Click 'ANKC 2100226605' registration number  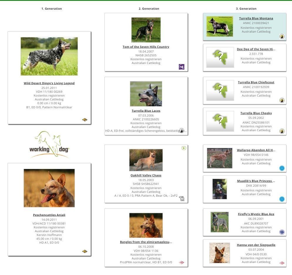point(146,119)
